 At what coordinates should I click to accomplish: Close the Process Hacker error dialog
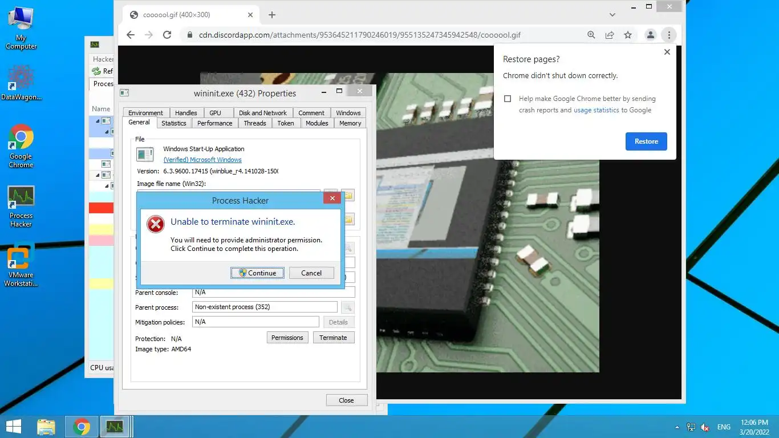click(x=332, y=198)
